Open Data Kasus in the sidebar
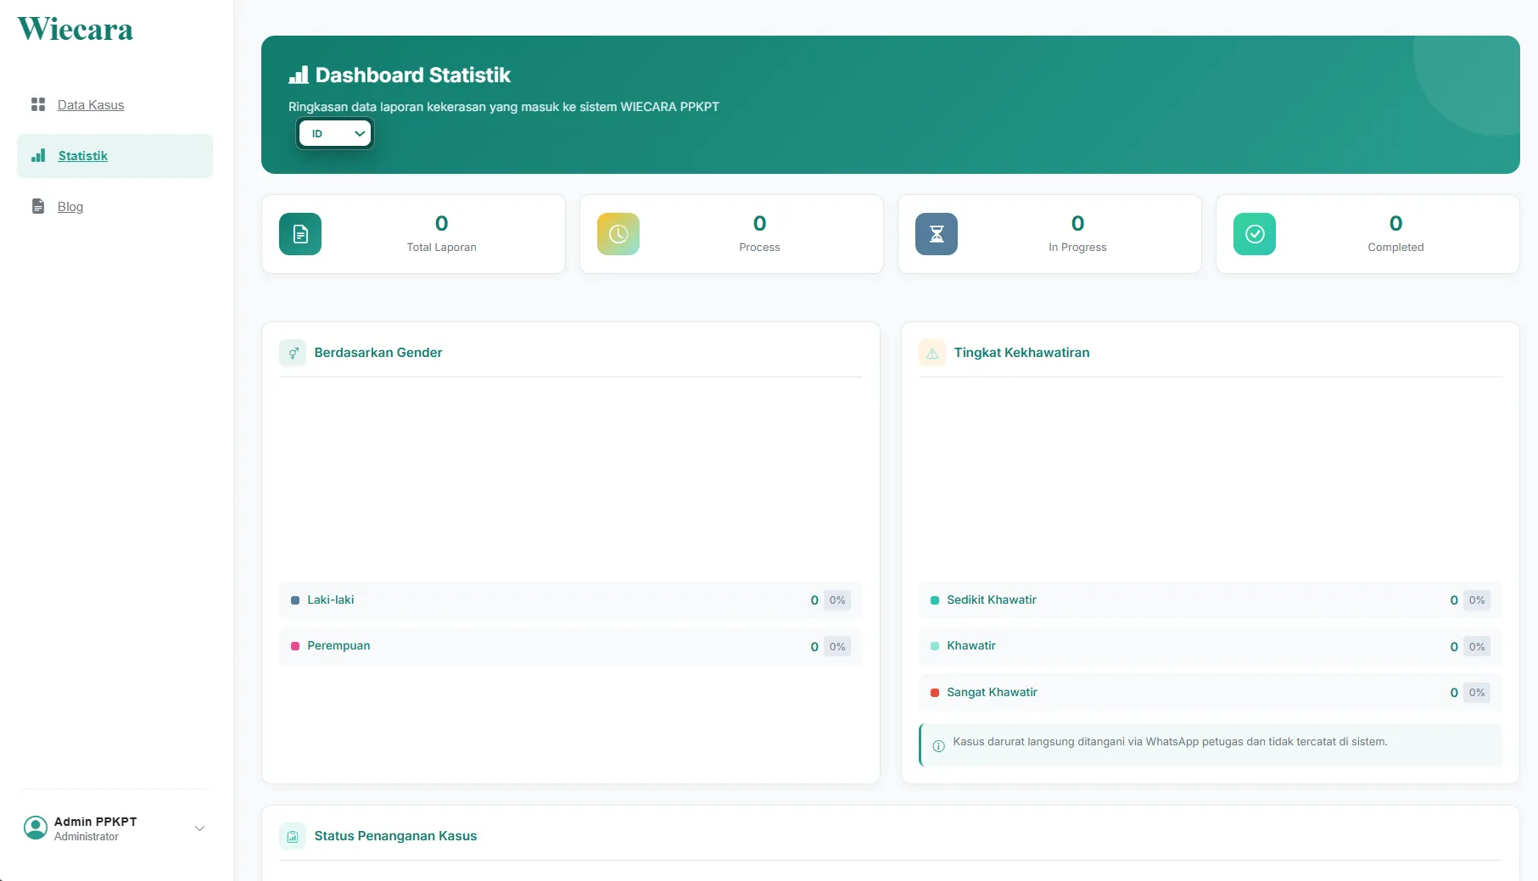The image size is (1538, 881). [x=91, y=105]
